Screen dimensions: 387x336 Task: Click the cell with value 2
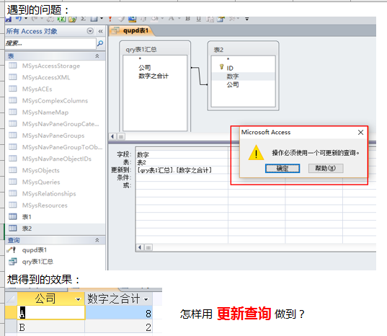coord(119,327)
